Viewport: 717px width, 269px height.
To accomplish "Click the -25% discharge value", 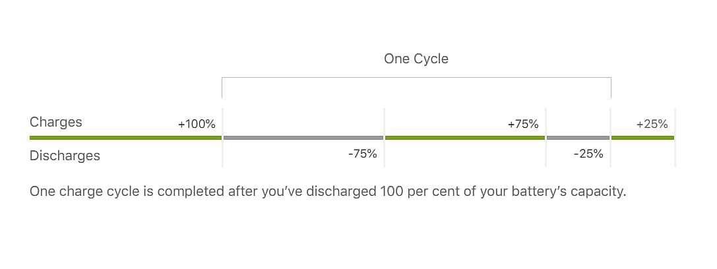I will point(588,154).
